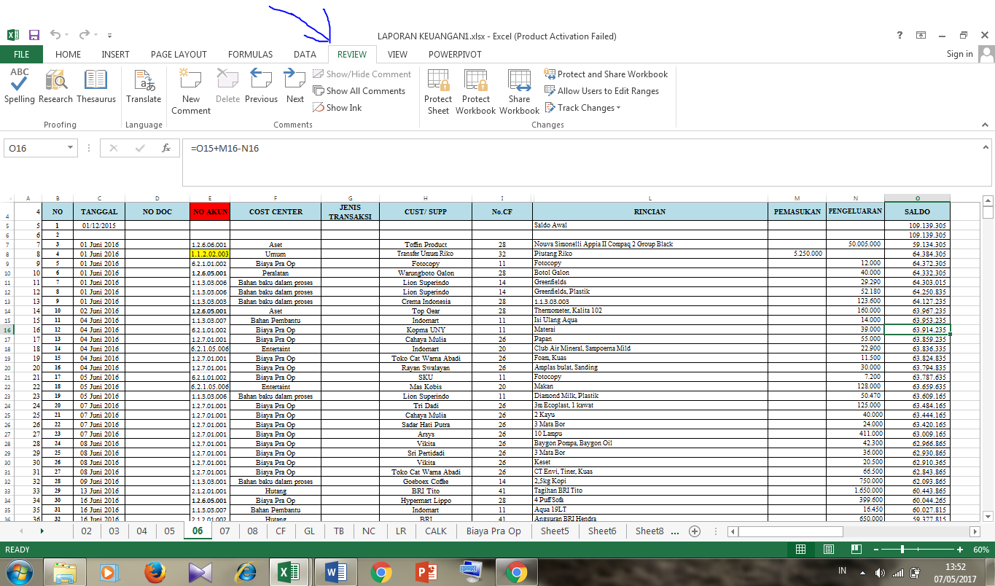Zoom in with the plus button
The image size is (995, 586).
click(x=960, y=550)
